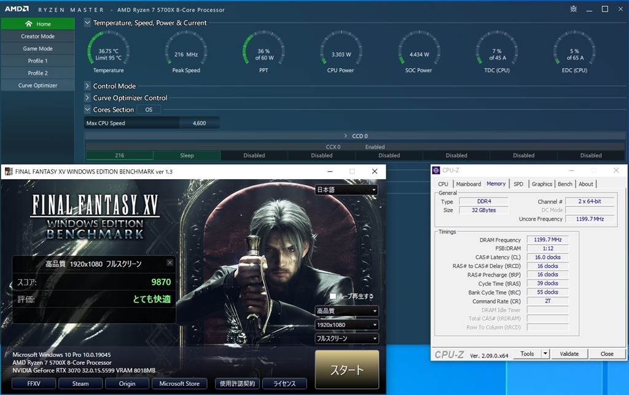Open Ryzen Master settings gear icon
Screen dimensions: 629x395
coord(574,9)
